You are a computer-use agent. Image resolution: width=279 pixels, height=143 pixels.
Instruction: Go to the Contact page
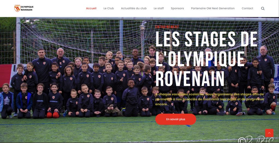(247, 8)
